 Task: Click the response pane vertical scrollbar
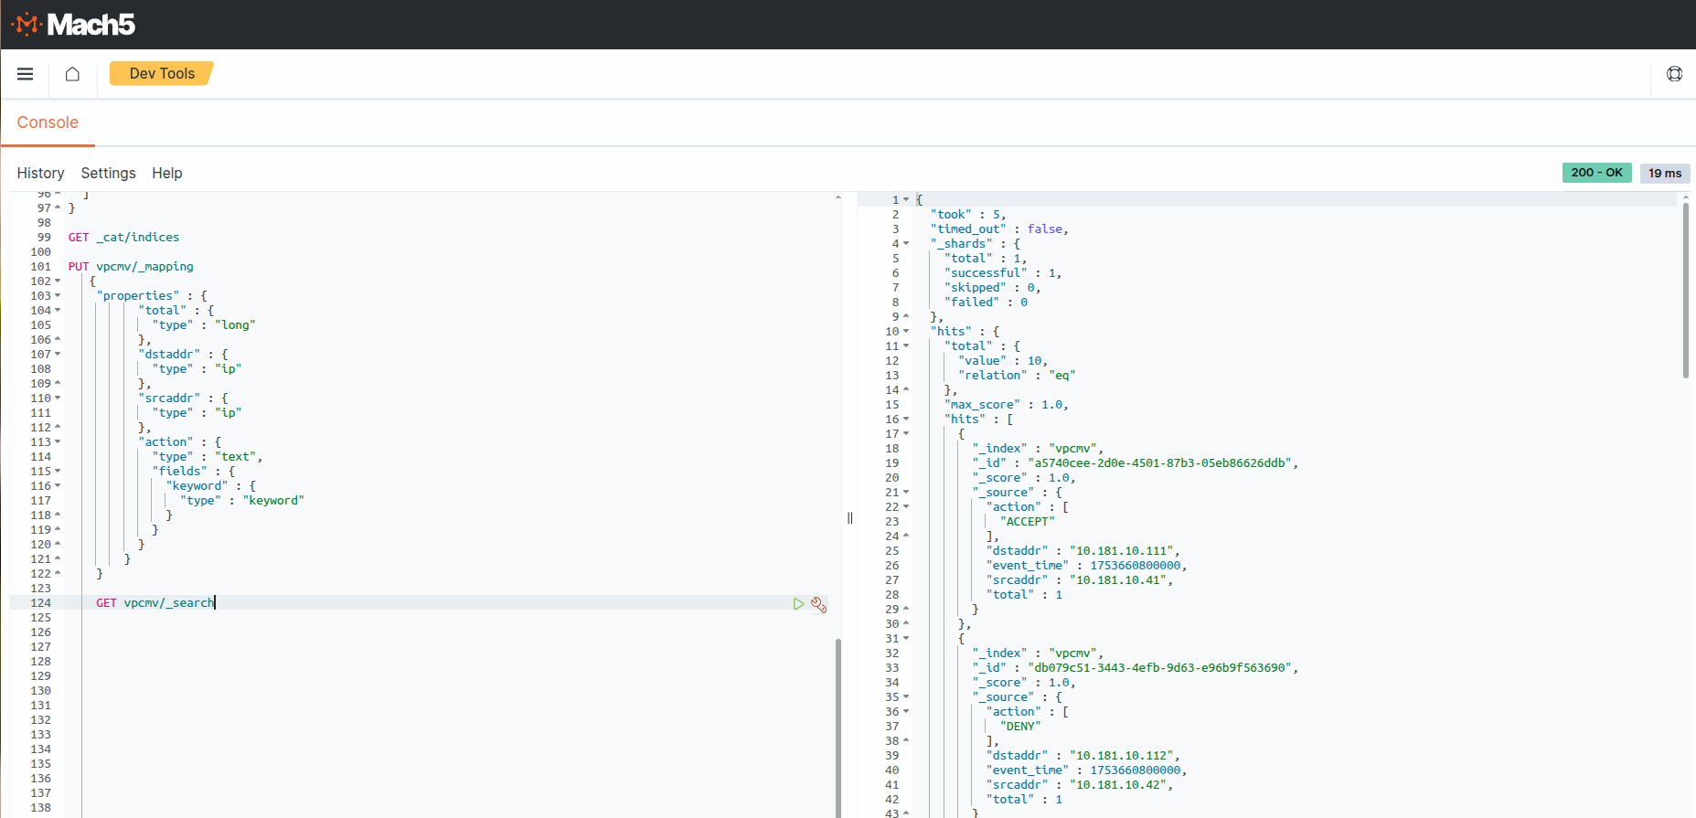point(1685,291)
